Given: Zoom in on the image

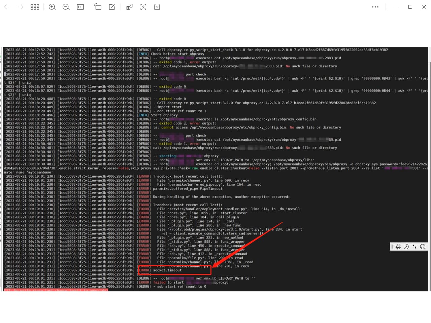Looking at the screenshot, I should (52, 7).
